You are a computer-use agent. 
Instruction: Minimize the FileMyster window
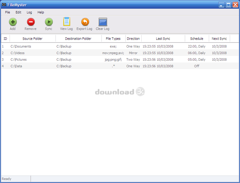[221, 5]
